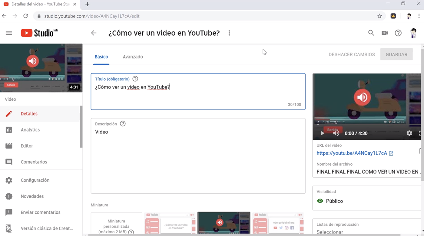This screenshot has width=424, height=236.
Task: Open search with the magnifier icon
Action: point(371,33)
